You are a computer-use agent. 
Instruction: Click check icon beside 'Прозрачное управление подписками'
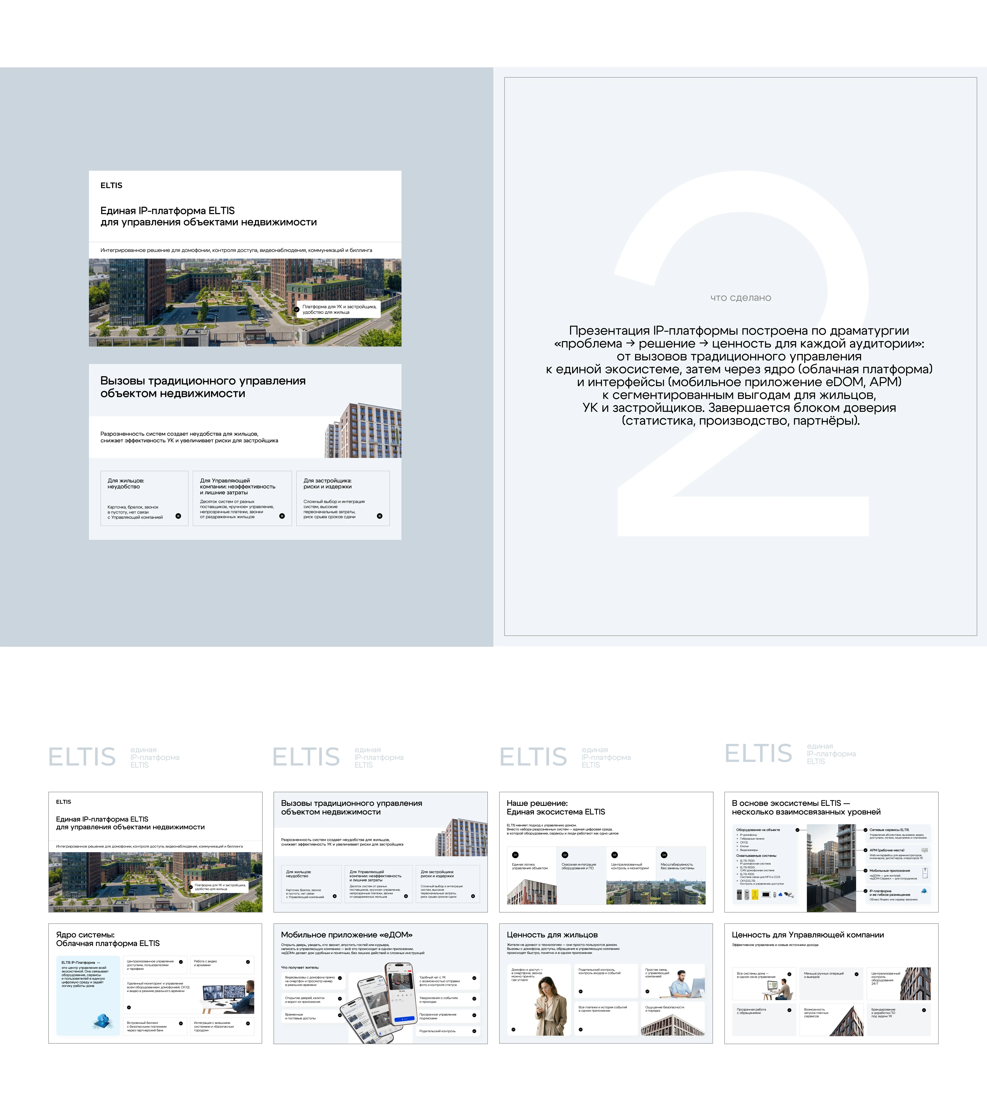pos(474,1015)
